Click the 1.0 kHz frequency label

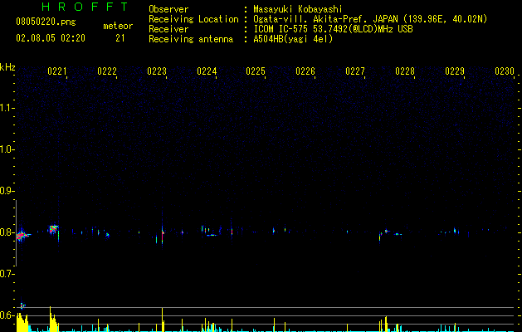pos(7,149)
